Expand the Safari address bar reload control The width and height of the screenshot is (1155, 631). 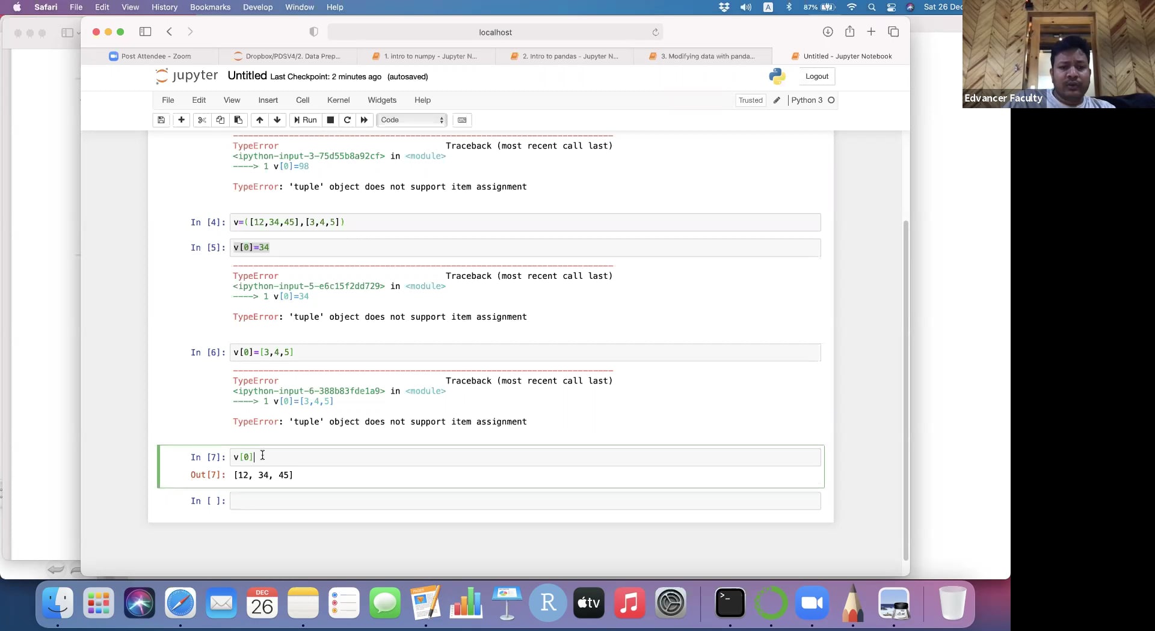(x=655, y=32)
